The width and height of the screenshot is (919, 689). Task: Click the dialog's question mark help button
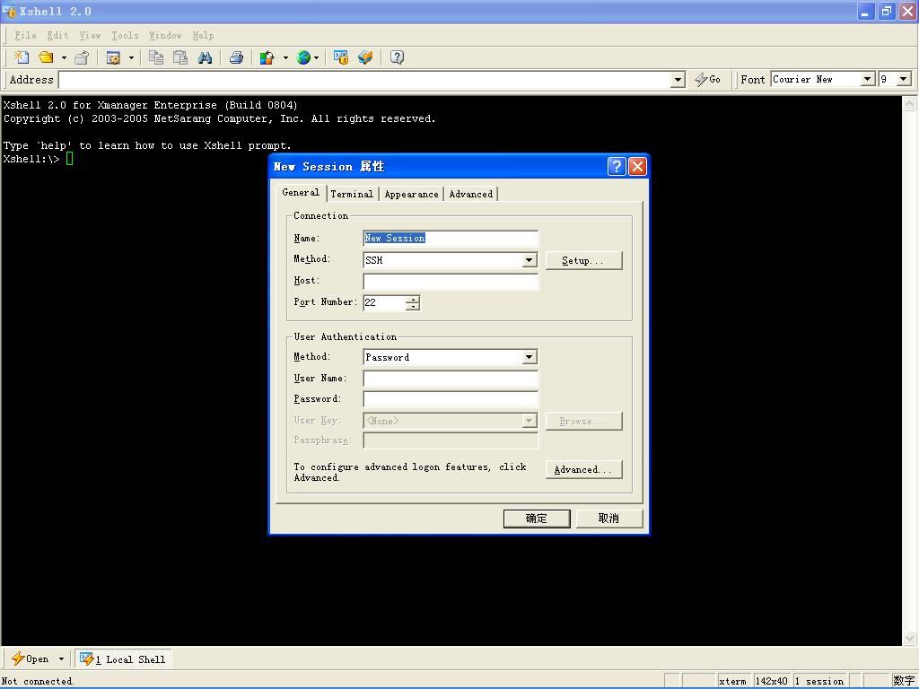[617, 166]
